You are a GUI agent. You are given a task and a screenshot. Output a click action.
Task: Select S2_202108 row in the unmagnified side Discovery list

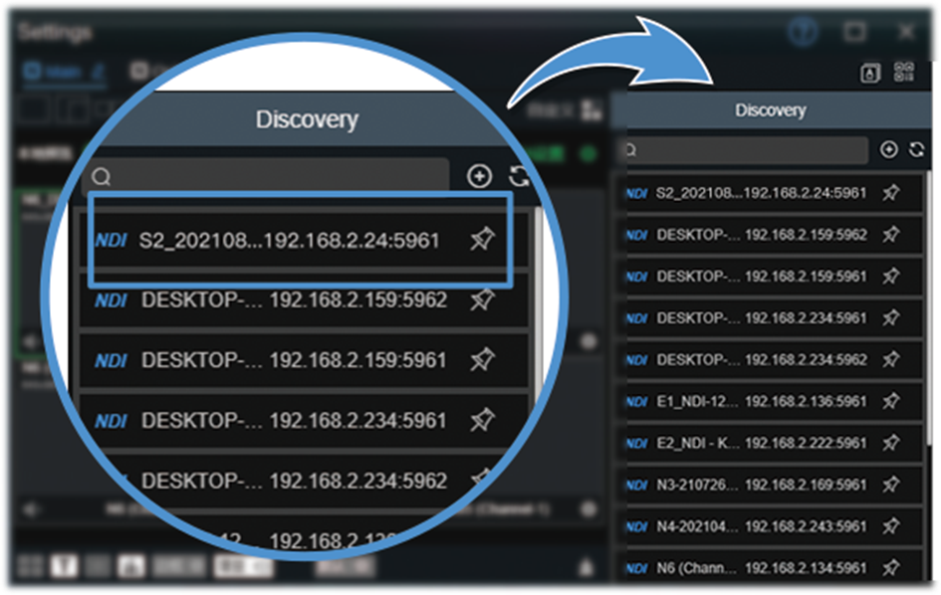pos(771,193)
